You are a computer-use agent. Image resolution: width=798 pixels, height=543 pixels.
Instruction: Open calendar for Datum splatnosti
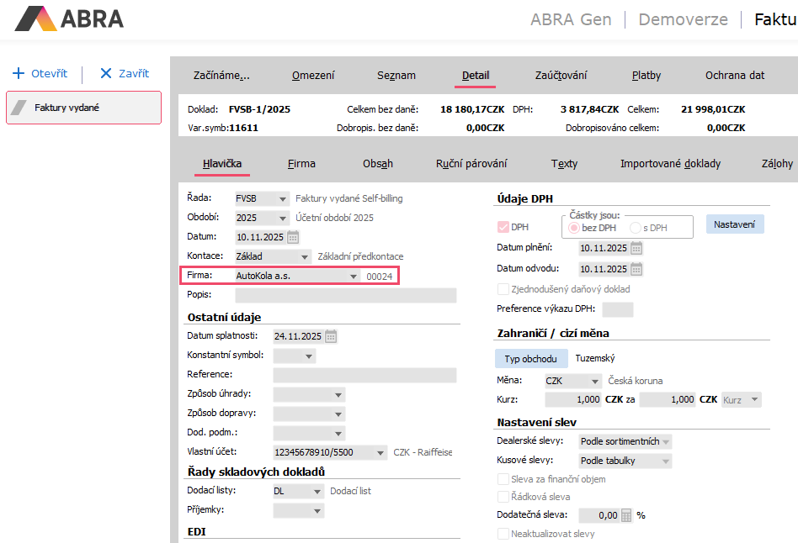pyautogui.click(x=331, y=336)
